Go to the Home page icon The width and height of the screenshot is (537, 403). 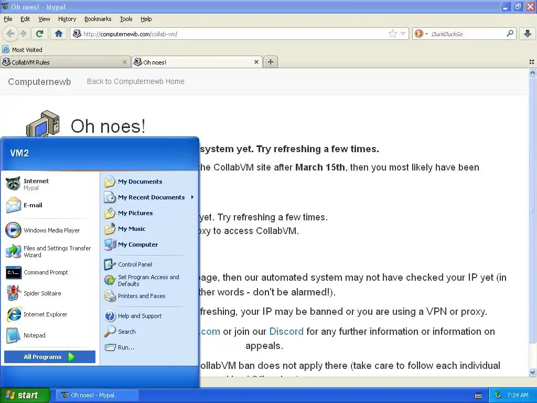59,34
